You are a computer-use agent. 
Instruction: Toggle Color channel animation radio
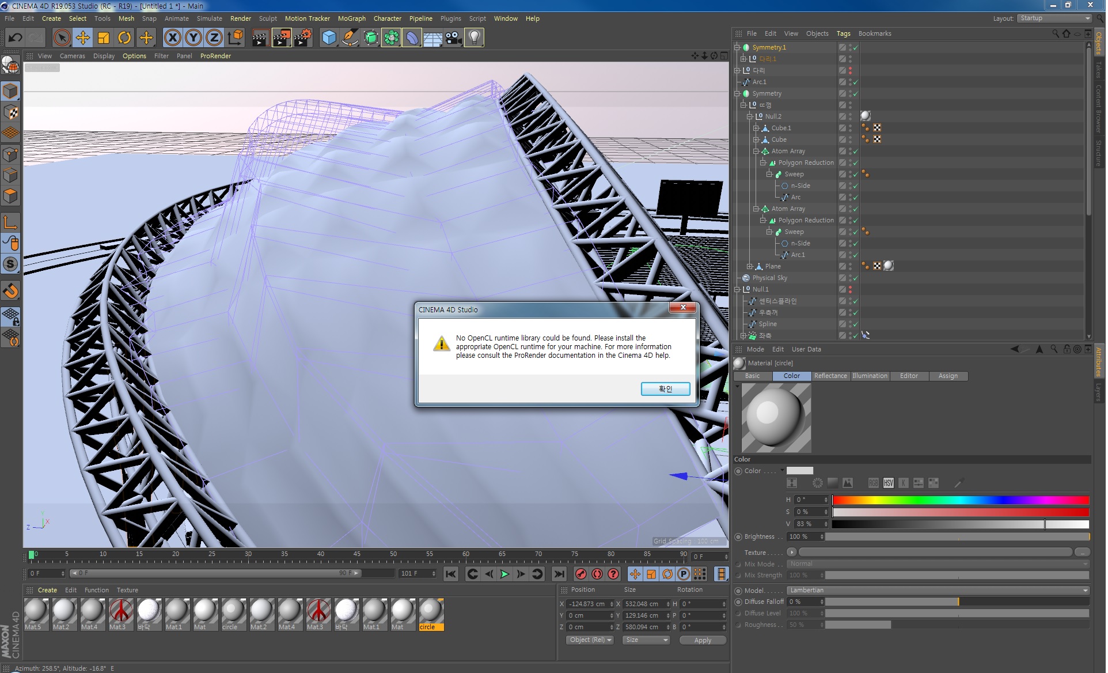(x=738, y=471)
